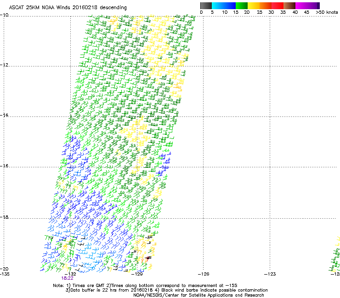
Task: Click the -123 longitude axis label
Action: 270,274
